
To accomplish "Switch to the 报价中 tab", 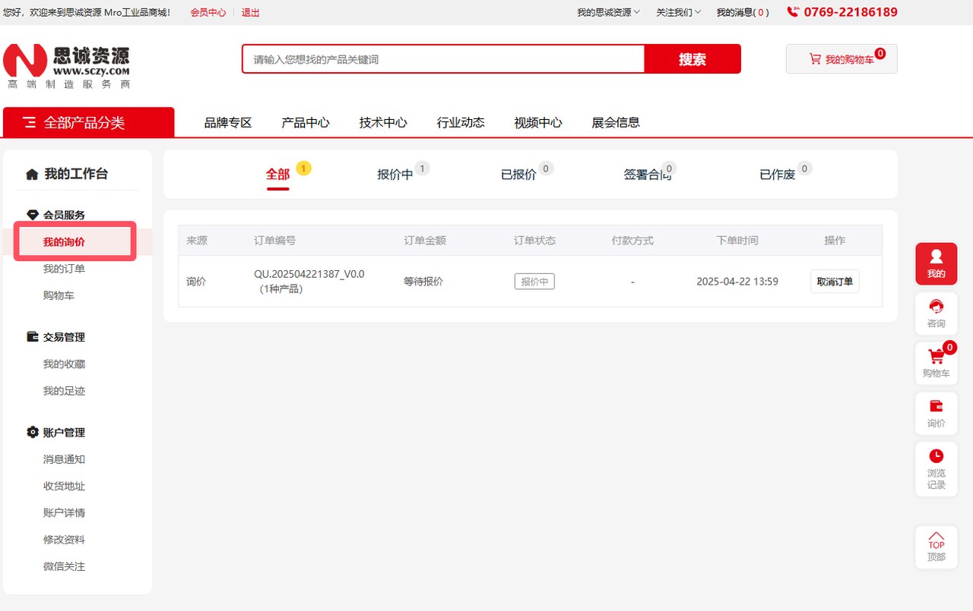I will (x=395, y=175).
